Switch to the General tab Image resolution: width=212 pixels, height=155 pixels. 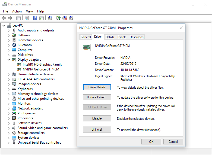[x=86, y=37]
